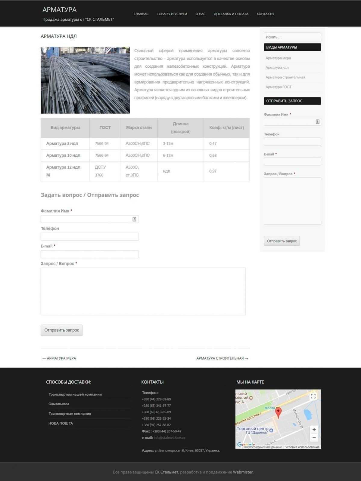Click autofill icon in sidebar name field
The image size is (361, 481).
click(317, 122)
